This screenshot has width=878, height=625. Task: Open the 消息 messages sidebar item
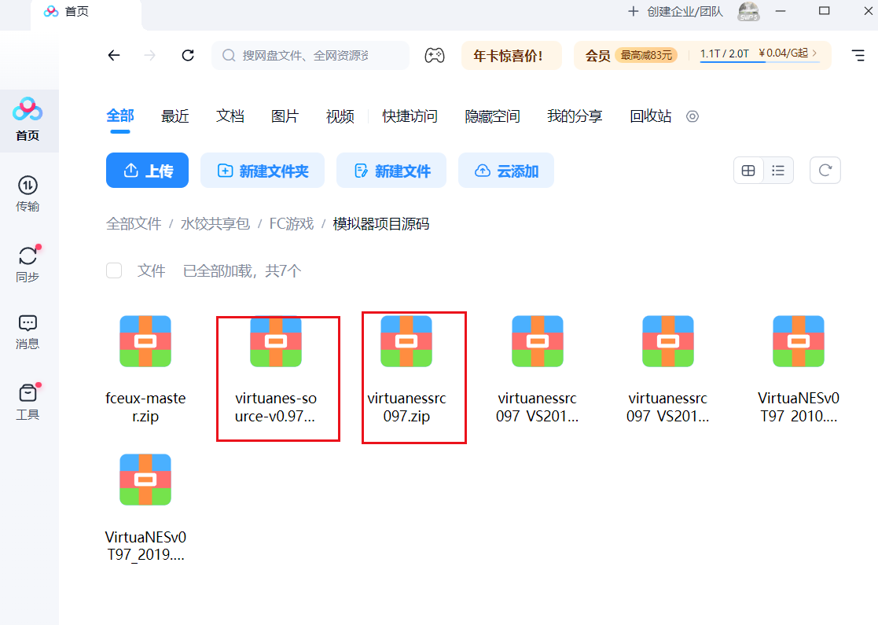coord(28,332)
